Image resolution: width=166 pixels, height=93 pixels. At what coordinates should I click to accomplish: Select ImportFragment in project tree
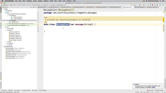tap(18, 19)
